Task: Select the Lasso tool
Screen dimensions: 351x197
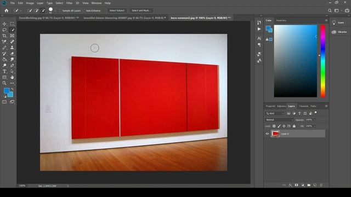Action: pyautogui.click(x=4, y=30)
